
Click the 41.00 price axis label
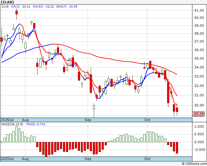pyautogui.click(x=200, y=10)
